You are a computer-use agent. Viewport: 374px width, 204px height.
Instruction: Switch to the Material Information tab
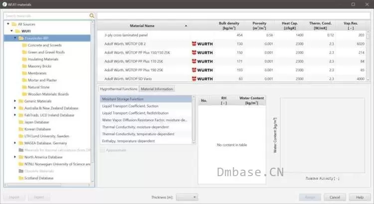[x=157, y=89]
